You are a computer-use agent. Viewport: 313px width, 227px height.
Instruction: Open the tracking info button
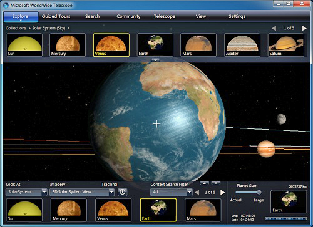123,192
